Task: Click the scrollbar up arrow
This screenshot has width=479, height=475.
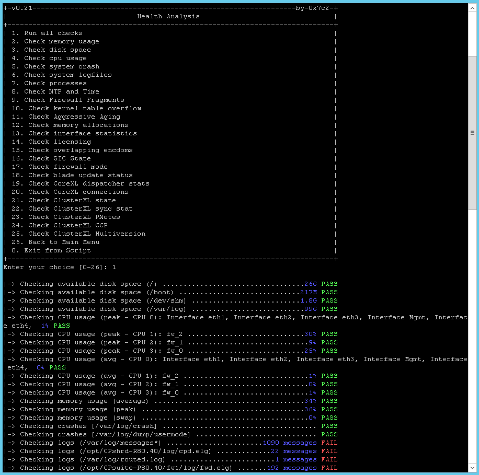Action: pos(472,7)
